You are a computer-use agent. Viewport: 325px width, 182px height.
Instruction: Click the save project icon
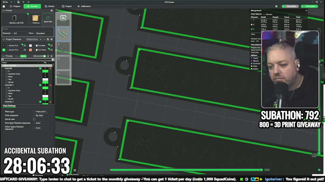point(19,2)
